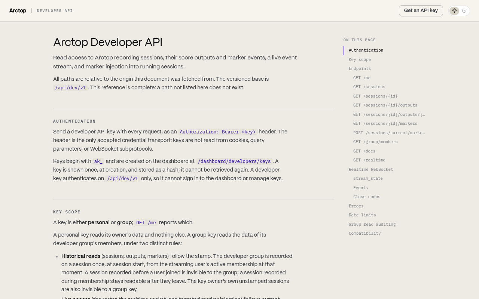Image resolution: width=479 pixels, height=299 pixels.
Task: Jump to Compatibility section in outline
Action: (x=364, y=234)
